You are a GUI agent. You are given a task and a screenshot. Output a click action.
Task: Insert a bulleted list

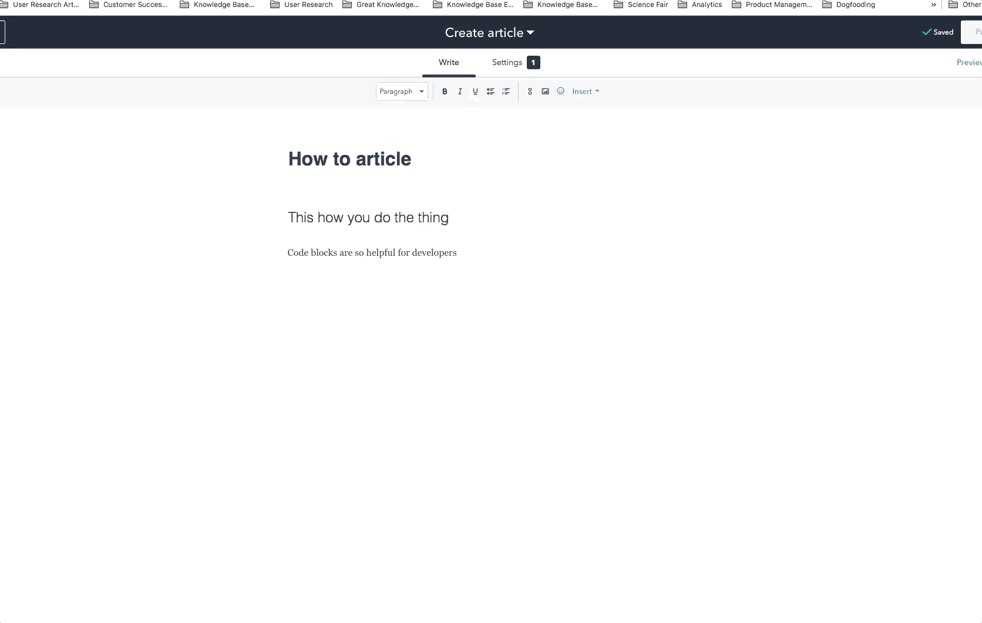click(x=490, y=92)
